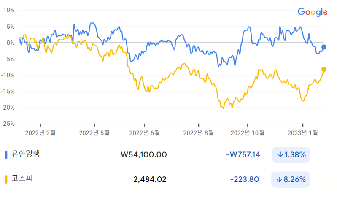Click the blue end-point dot on the chart

pyautogui.click(x=324, y=47)
